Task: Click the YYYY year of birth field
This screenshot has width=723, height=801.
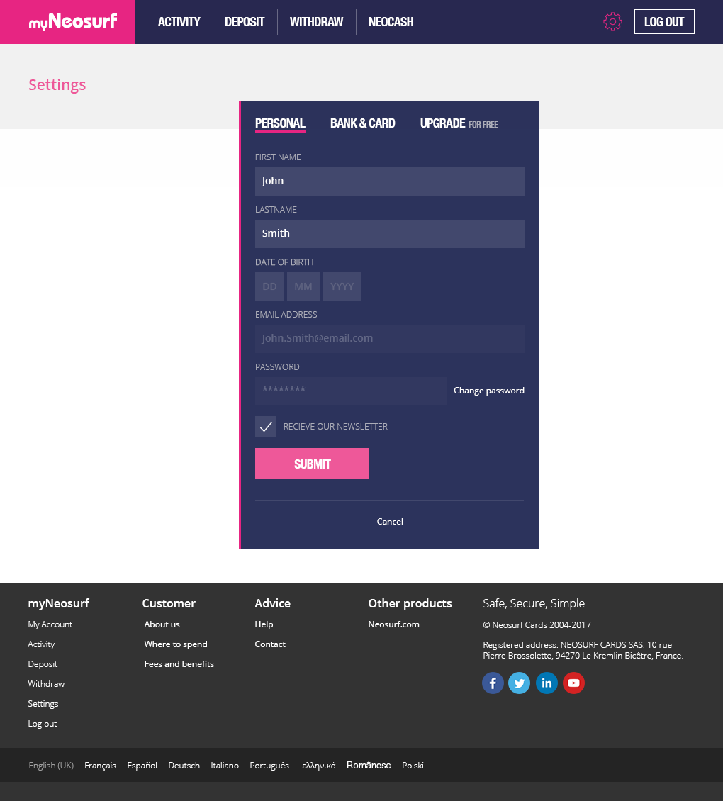Action: [342, 286]
